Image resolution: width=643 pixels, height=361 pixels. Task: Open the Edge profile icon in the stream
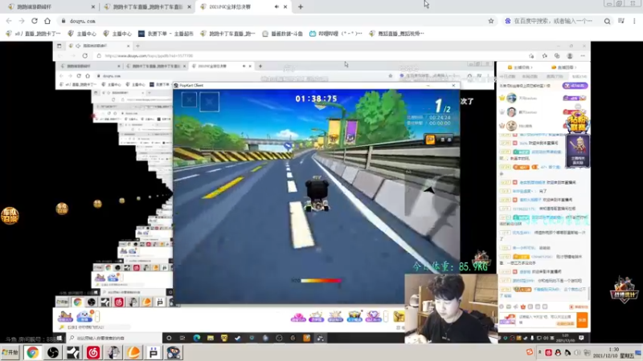click(x=570, y=55)
